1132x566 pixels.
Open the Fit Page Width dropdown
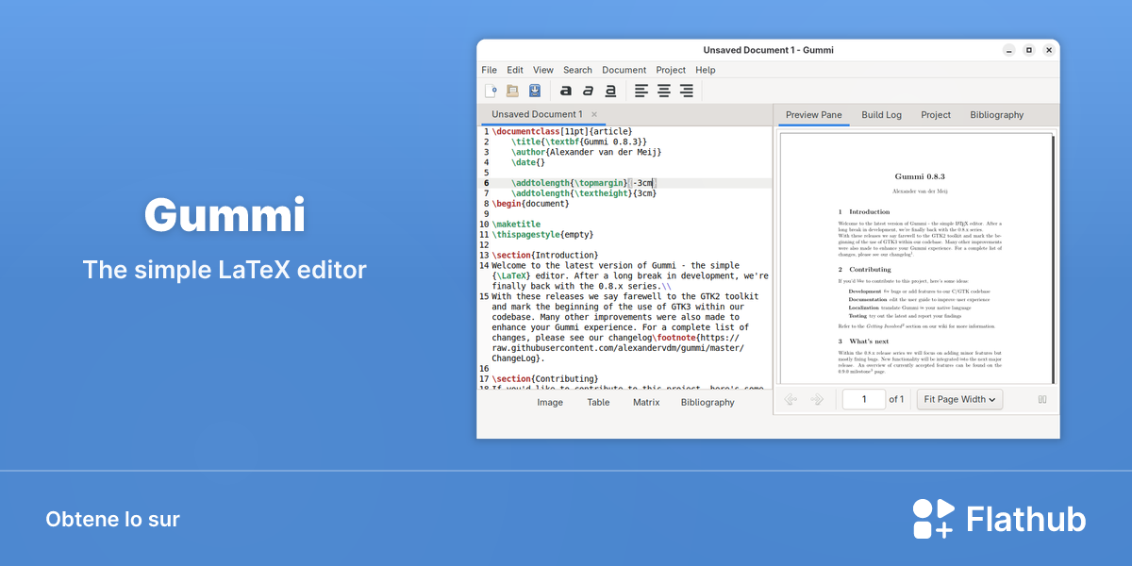(x=959, y=399)
